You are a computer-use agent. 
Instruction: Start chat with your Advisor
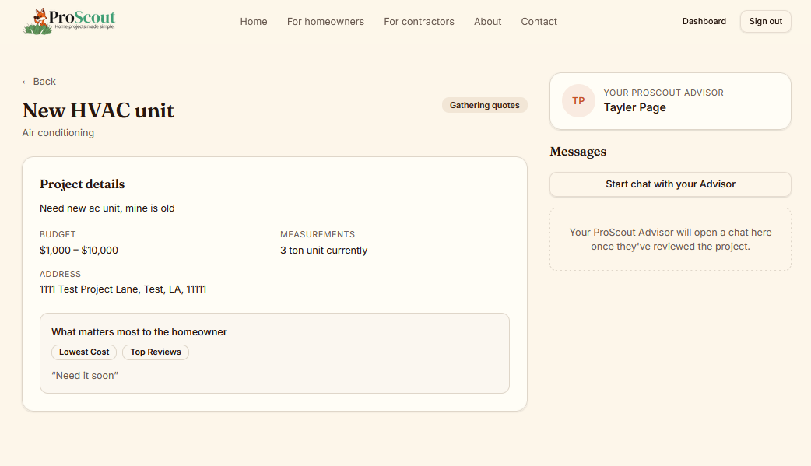[x=670, y=184]
